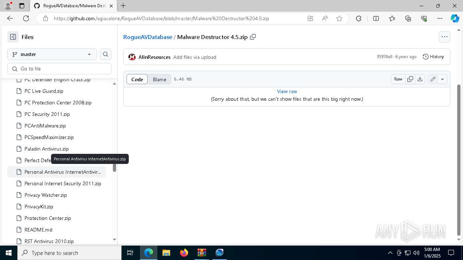Open the more file actions ellipsis menu

444,37
